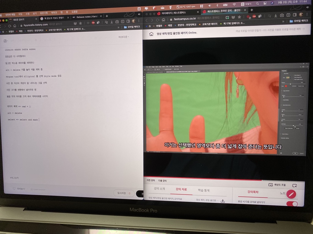
Task: Go back in the fastcampus browser window
Action: tap(146, 20)
